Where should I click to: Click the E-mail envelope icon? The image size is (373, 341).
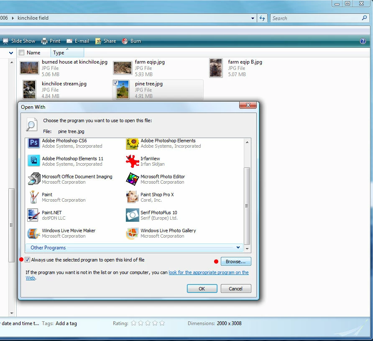69,41
